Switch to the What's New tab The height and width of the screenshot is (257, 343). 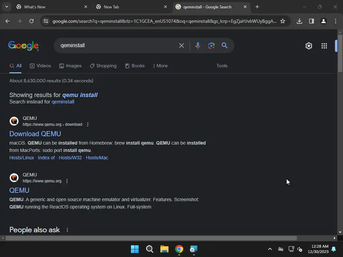pyautogui.click(x=52, y=7)
